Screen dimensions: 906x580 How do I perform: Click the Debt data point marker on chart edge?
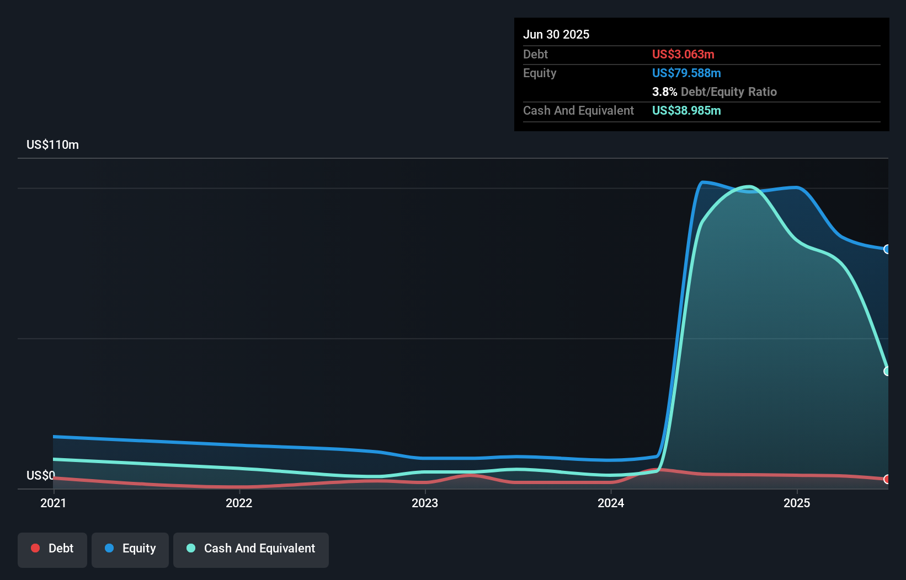[887, 480]
